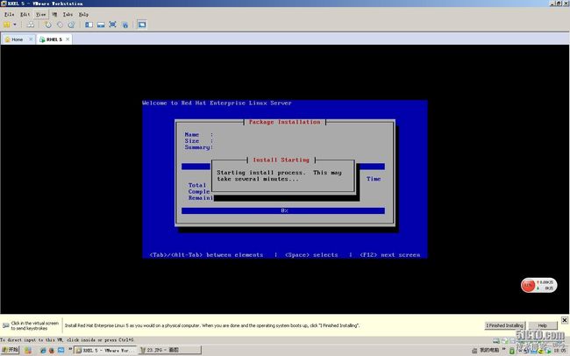Click the 'Welcome to Red Hat Enterprise Linux Server' text
570x356 pixels.
[217, 103]
